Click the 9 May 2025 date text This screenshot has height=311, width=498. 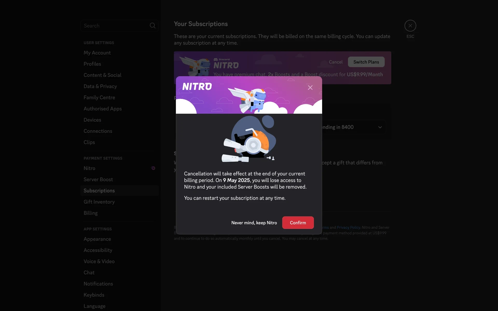click(x=236, y=180)
